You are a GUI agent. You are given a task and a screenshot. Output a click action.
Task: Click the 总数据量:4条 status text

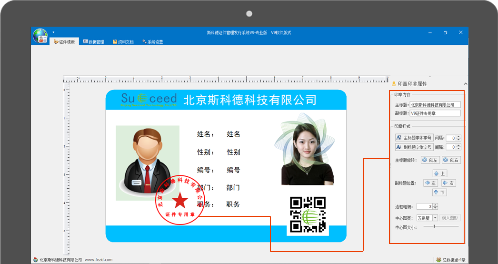tap(454, 260)
